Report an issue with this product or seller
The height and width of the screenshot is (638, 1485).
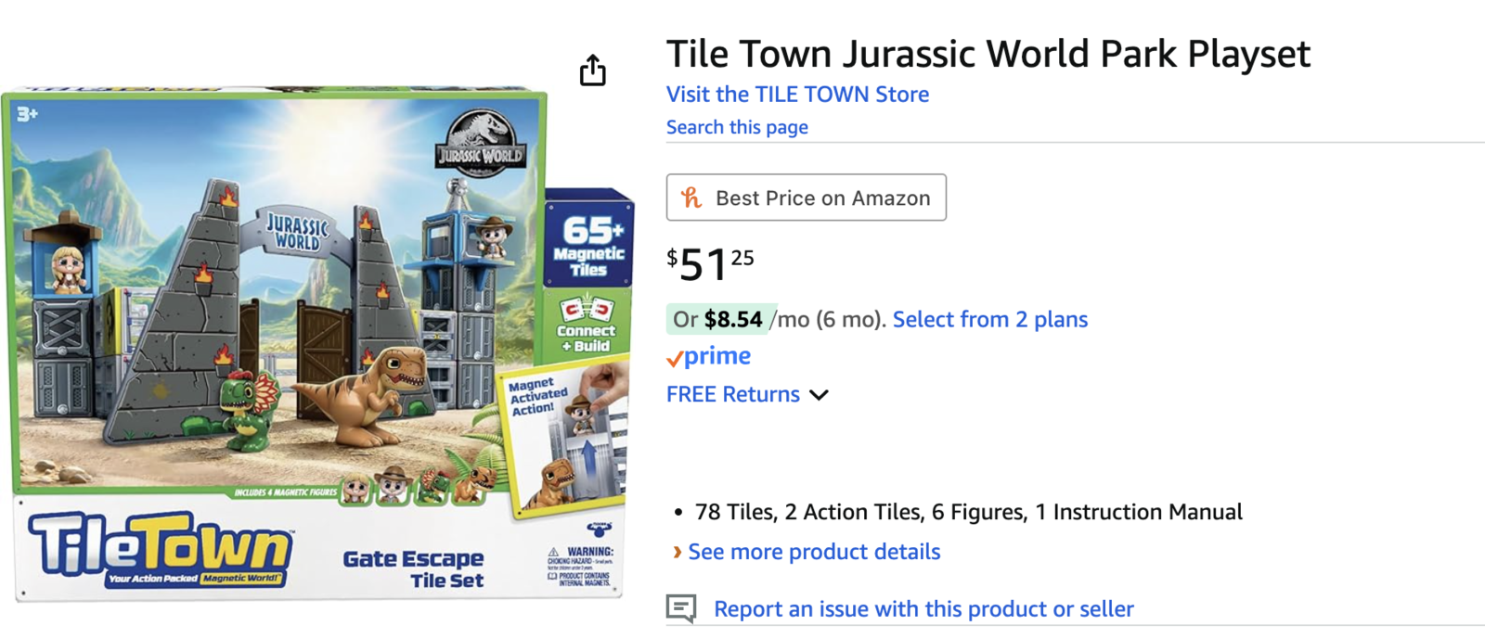[x=923, y=609]
